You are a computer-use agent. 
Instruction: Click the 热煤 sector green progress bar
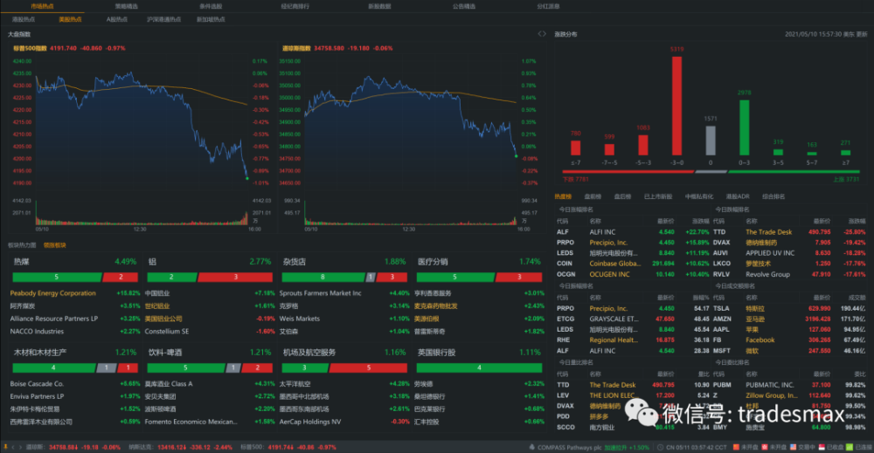point(57,277)
